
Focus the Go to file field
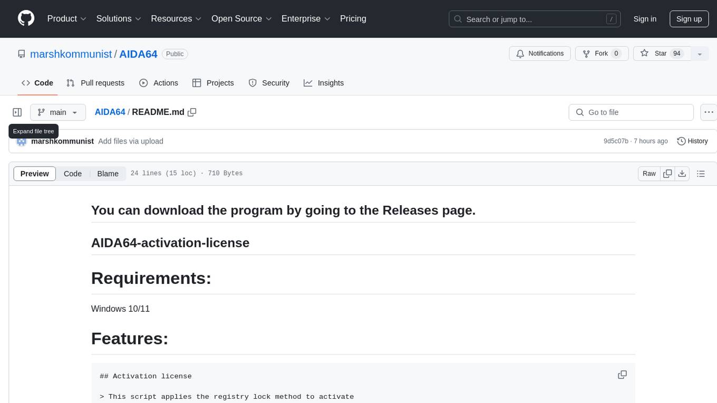(631, 112)
